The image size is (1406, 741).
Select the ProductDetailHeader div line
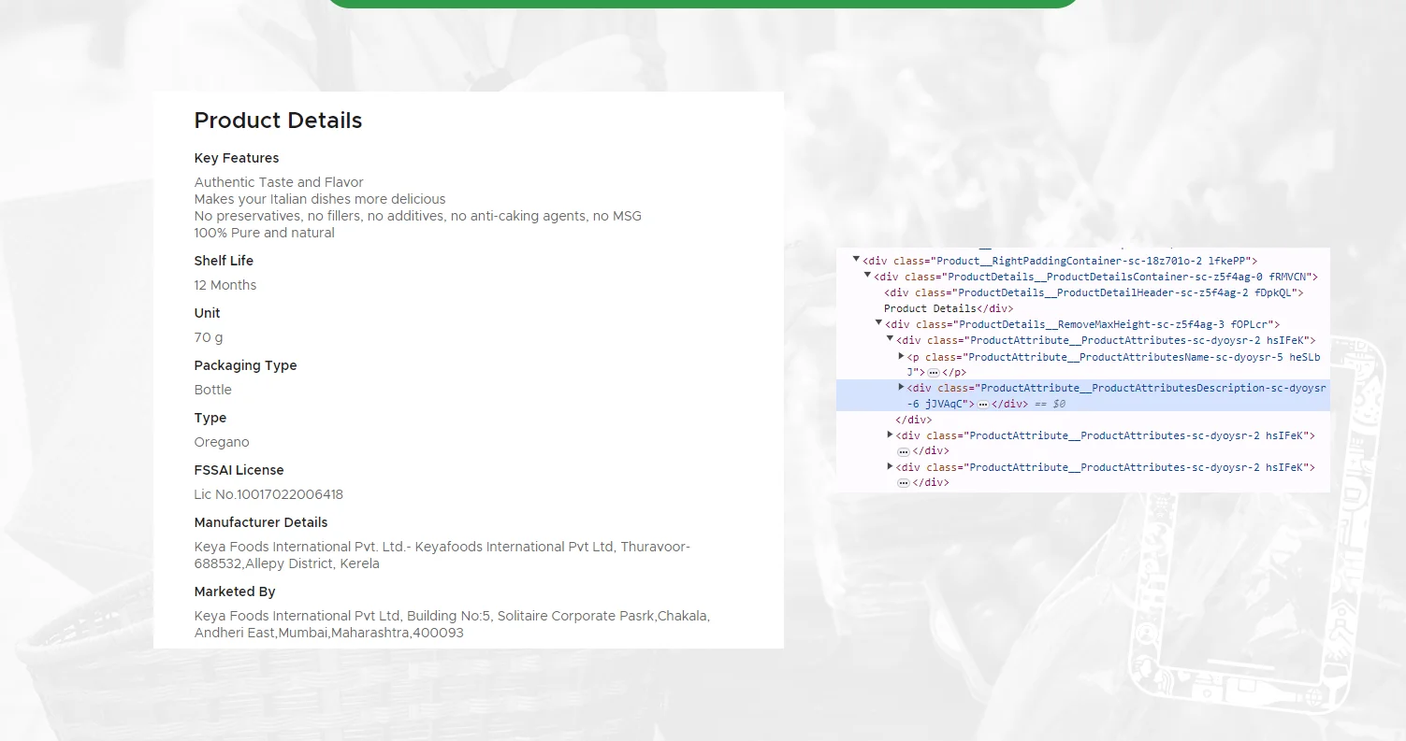pyautogui.click(x=1093, y=292)
